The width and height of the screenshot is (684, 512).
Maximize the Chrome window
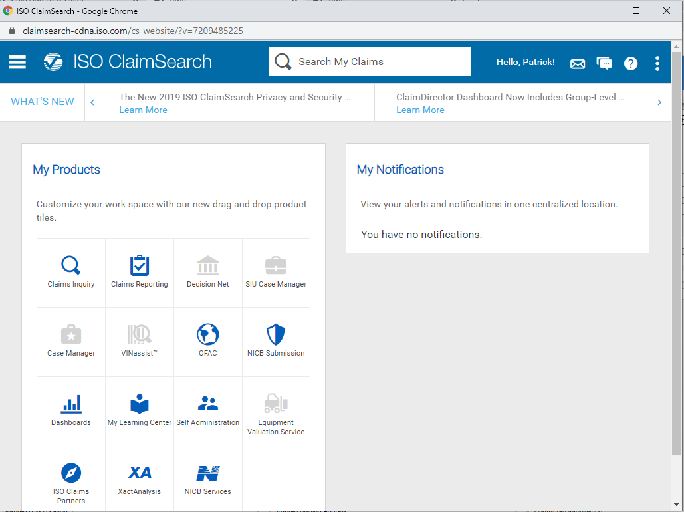tap(636, 11)
